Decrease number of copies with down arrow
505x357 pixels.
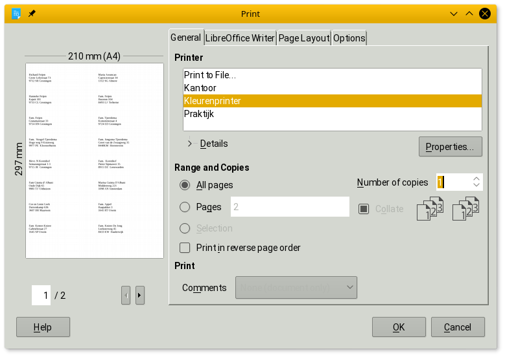point(476,186)
